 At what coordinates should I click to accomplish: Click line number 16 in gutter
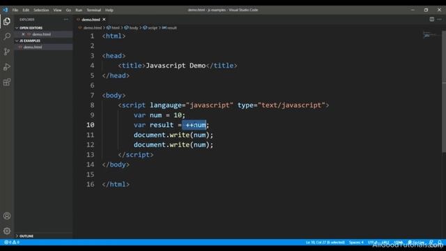[x=91, y=184]
